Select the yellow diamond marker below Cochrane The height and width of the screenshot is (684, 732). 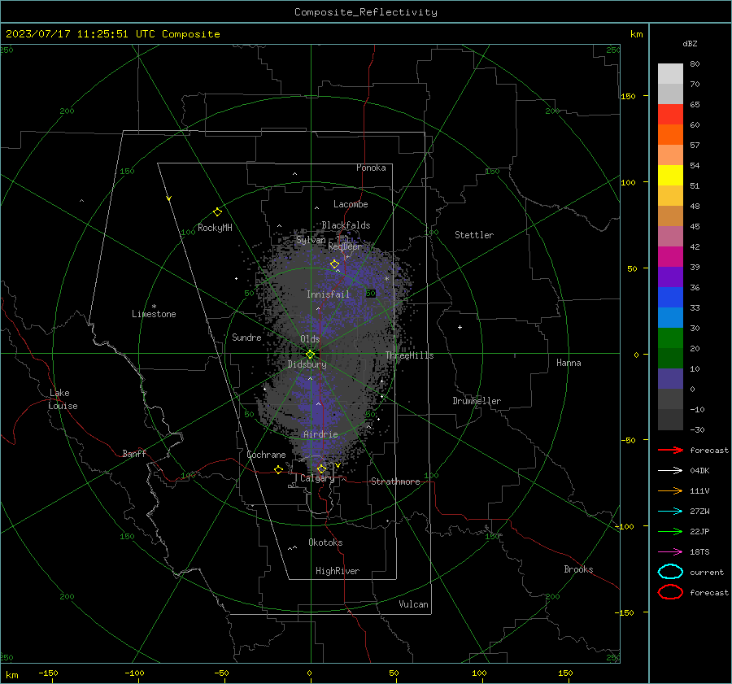(x=278, y=469)
